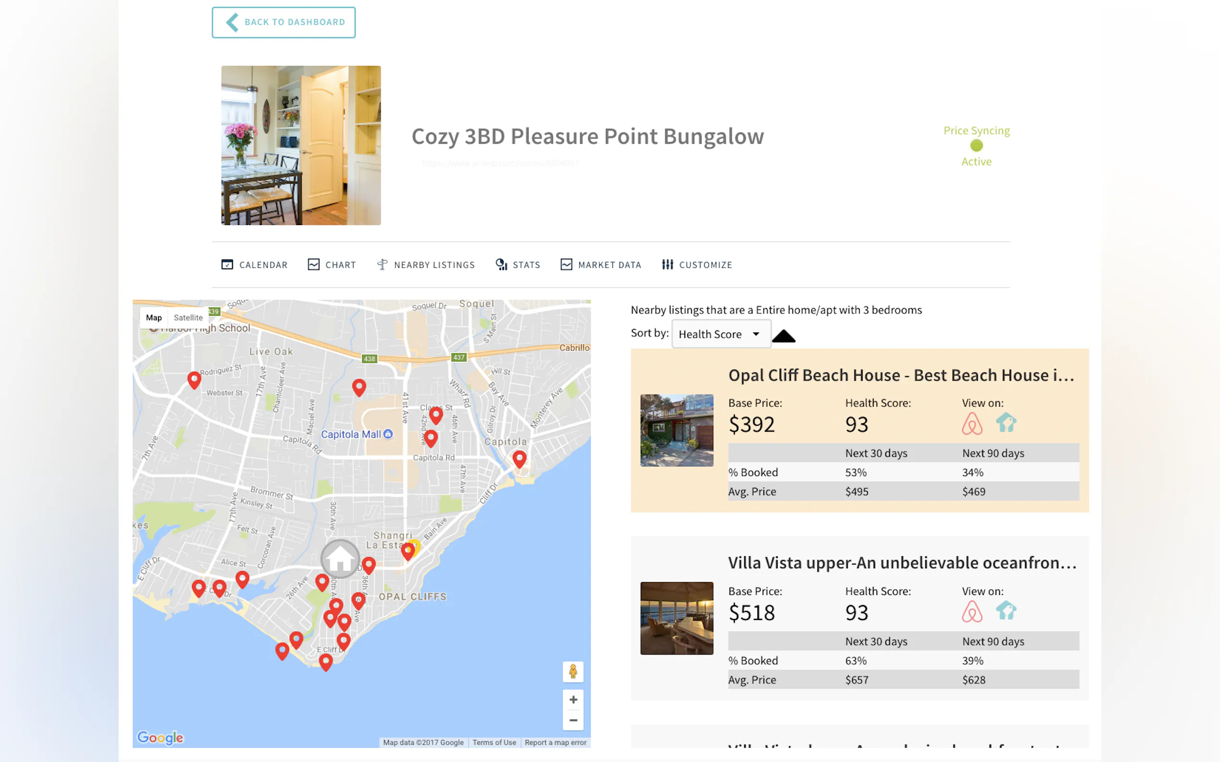Click the Airbnb icon for Opal Cliff Beach House

pyautogui.click(x=971, y=424)
